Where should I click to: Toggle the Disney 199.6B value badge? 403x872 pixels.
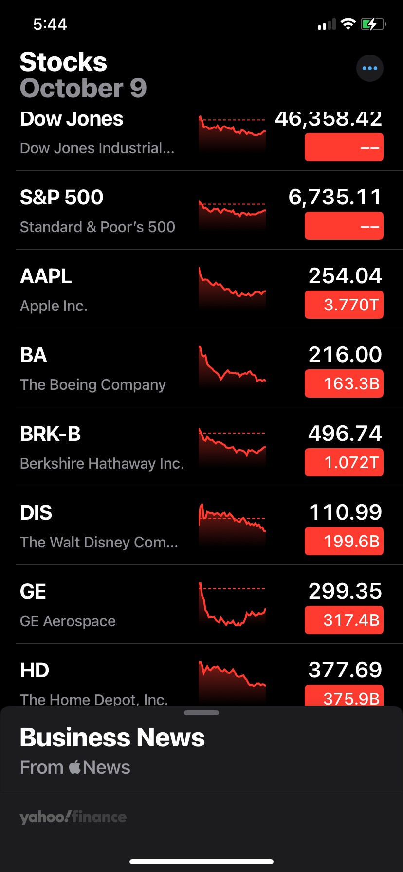(x=344, y=541)
